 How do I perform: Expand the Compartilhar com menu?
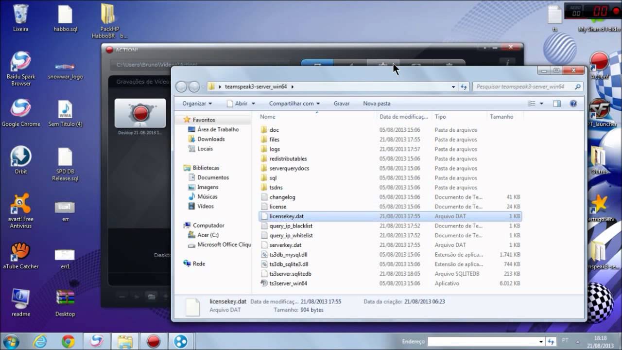point(294,104)
